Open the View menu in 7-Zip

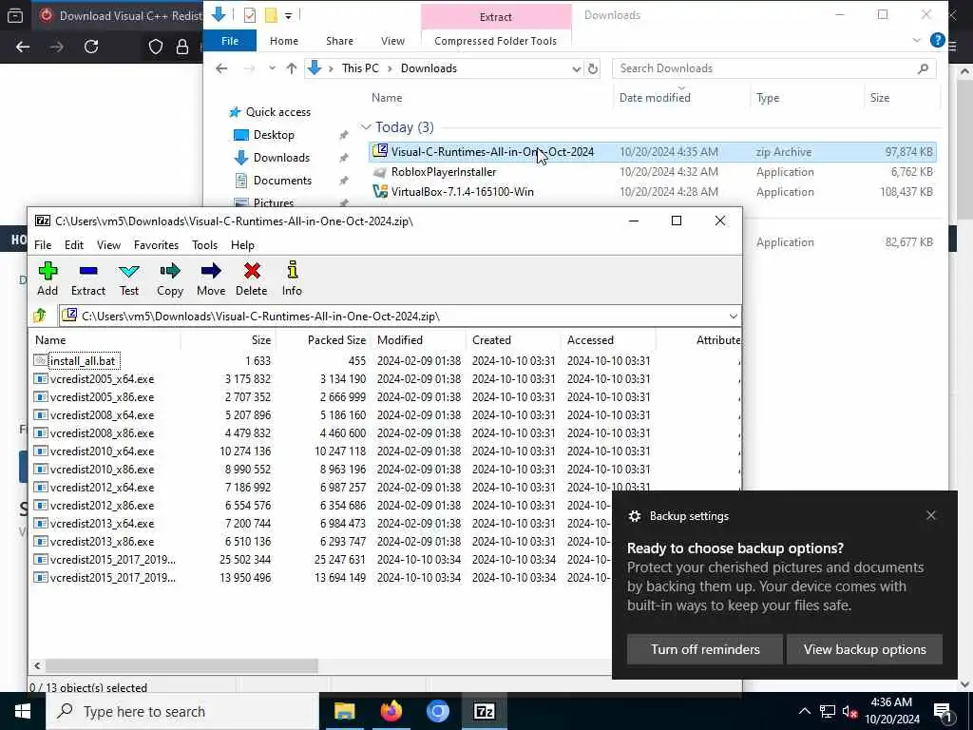click(108, 244)
